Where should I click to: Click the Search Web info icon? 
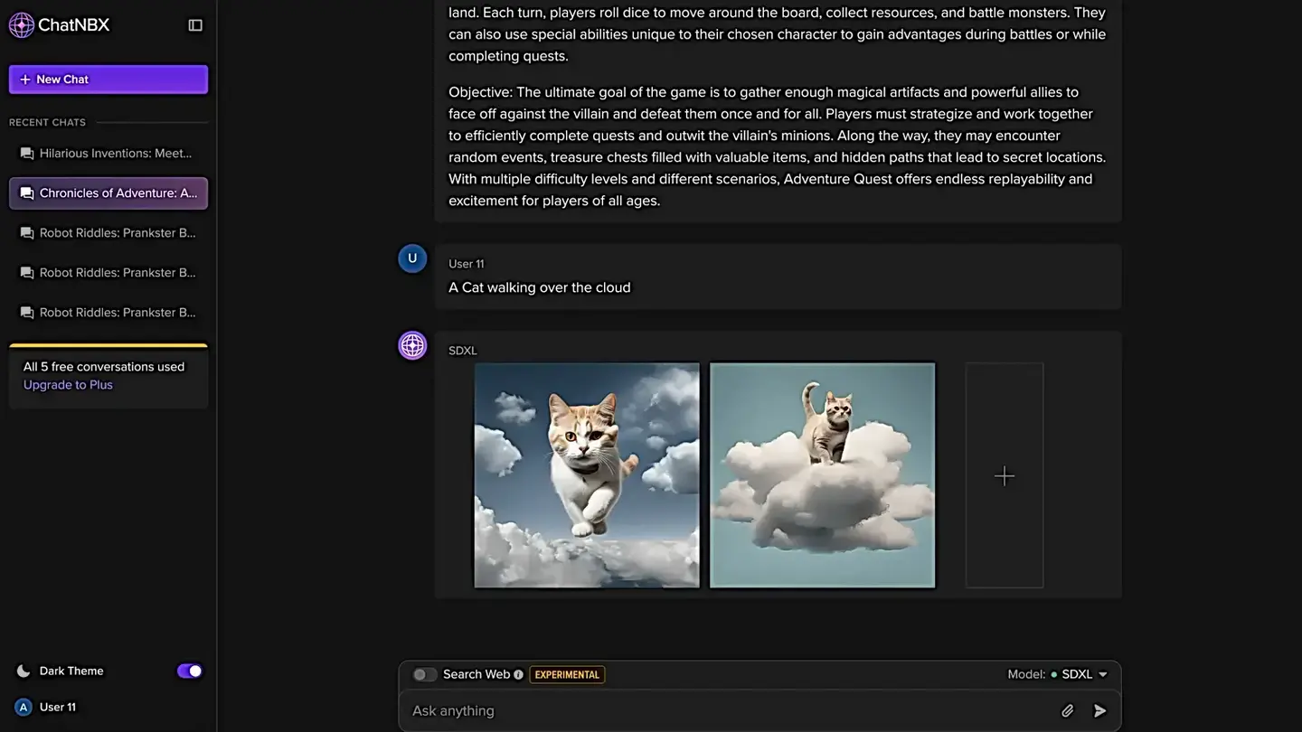518,674
